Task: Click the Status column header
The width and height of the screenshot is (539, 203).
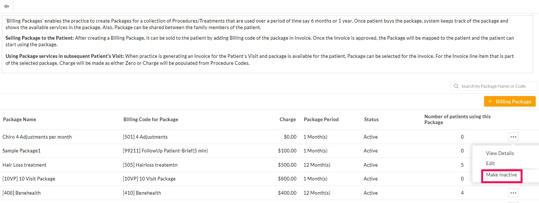Action: point(371,119)
